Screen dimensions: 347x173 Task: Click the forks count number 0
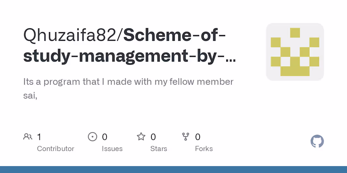[x=198, y=137]
